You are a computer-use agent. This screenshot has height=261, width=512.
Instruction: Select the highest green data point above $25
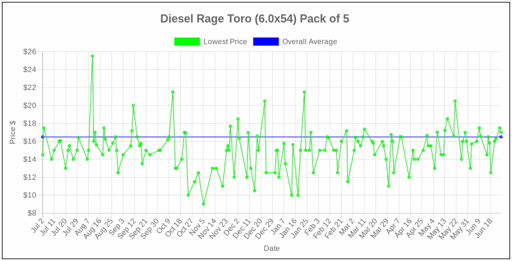pos(93,56)
